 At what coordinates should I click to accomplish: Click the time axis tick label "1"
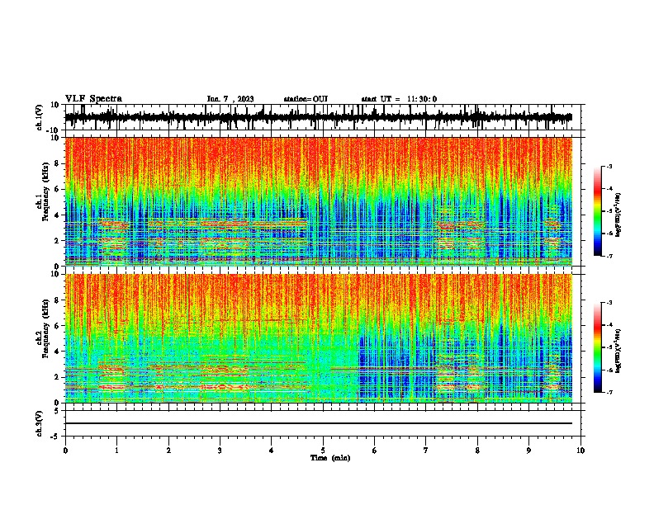(116, 451)
